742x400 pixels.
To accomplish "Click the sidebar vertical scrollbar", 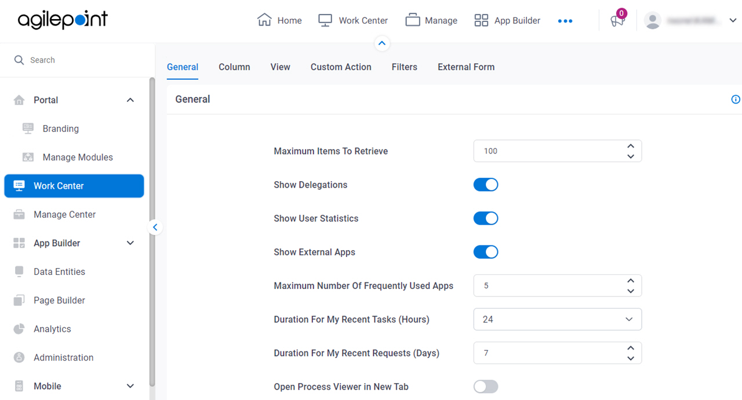I will [152, 232].
